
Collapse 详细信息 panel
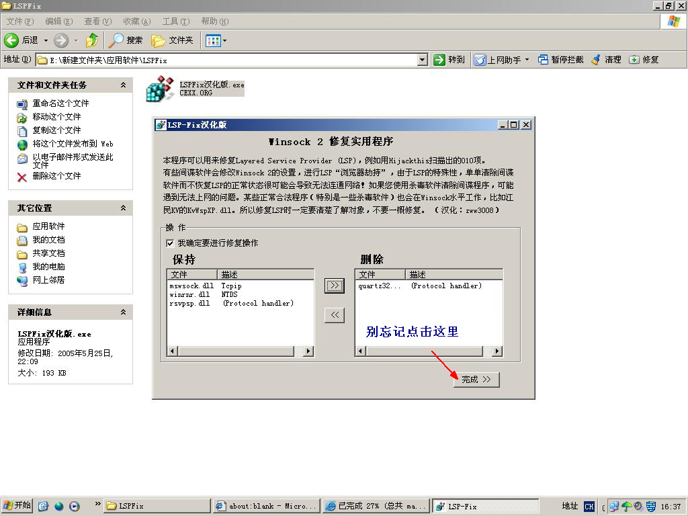124,312
